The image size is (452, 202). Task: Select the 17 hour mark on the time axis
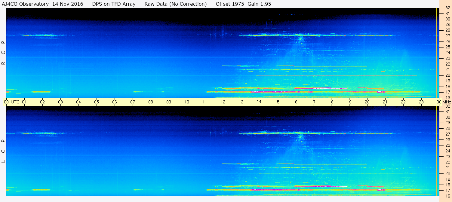(313, 102)
